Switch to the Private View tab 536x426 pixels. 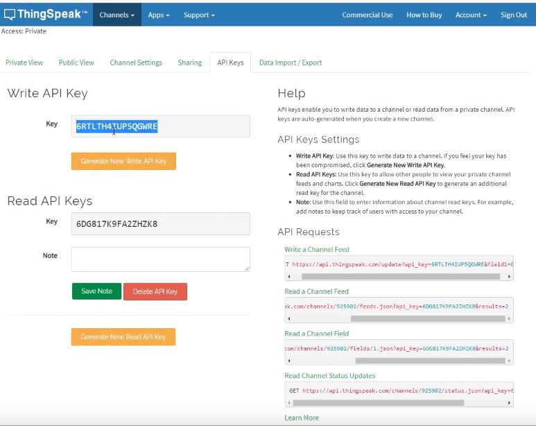pos(24,62)
